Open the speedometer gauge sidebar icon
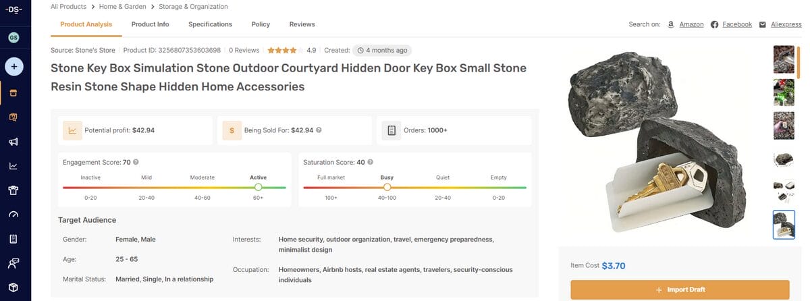This screenshot has height=301, width=810. tap(13, 215)
